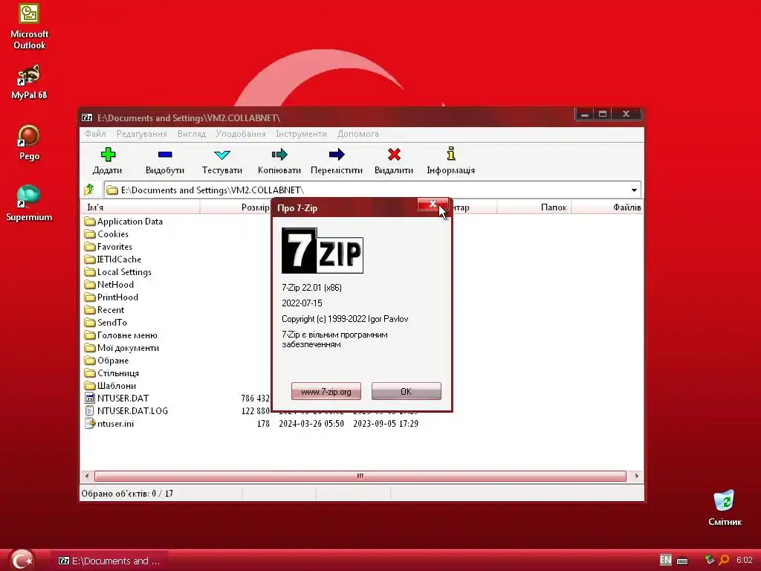The image size is (761, 571).
Task: Open the Вигляд menu
Action: 191,134
